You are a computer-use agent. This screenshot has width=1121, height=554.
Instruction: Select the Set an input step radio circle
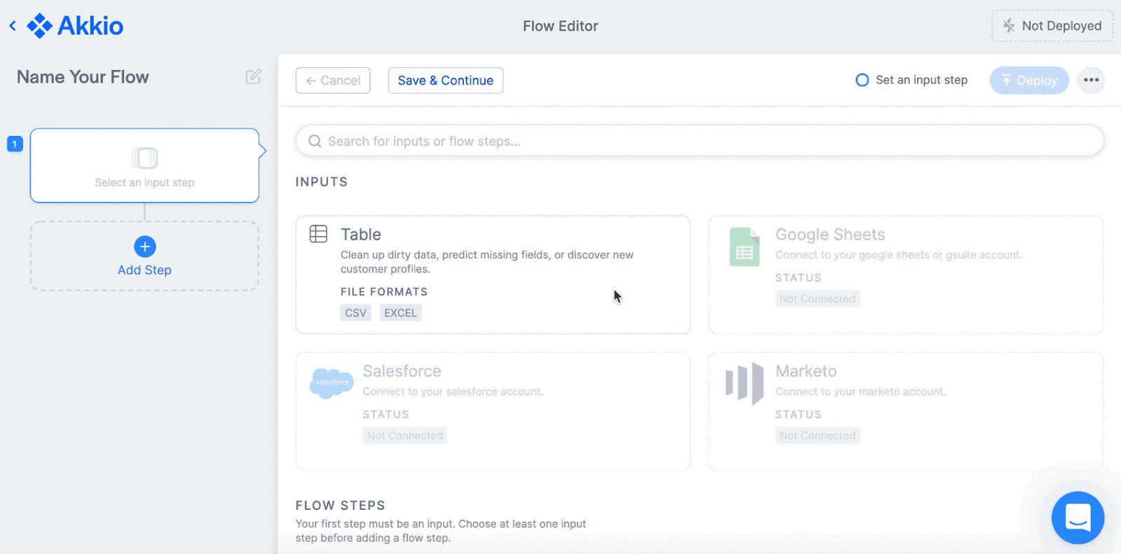click(x=862, y=81)
